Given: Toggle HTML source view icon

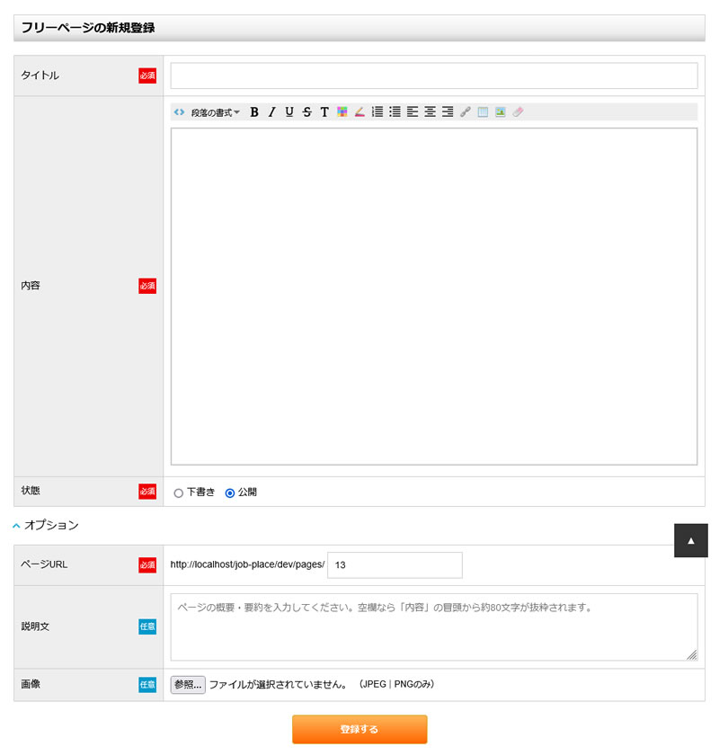Looking at the screenshot, I should (x=180, y=112).
